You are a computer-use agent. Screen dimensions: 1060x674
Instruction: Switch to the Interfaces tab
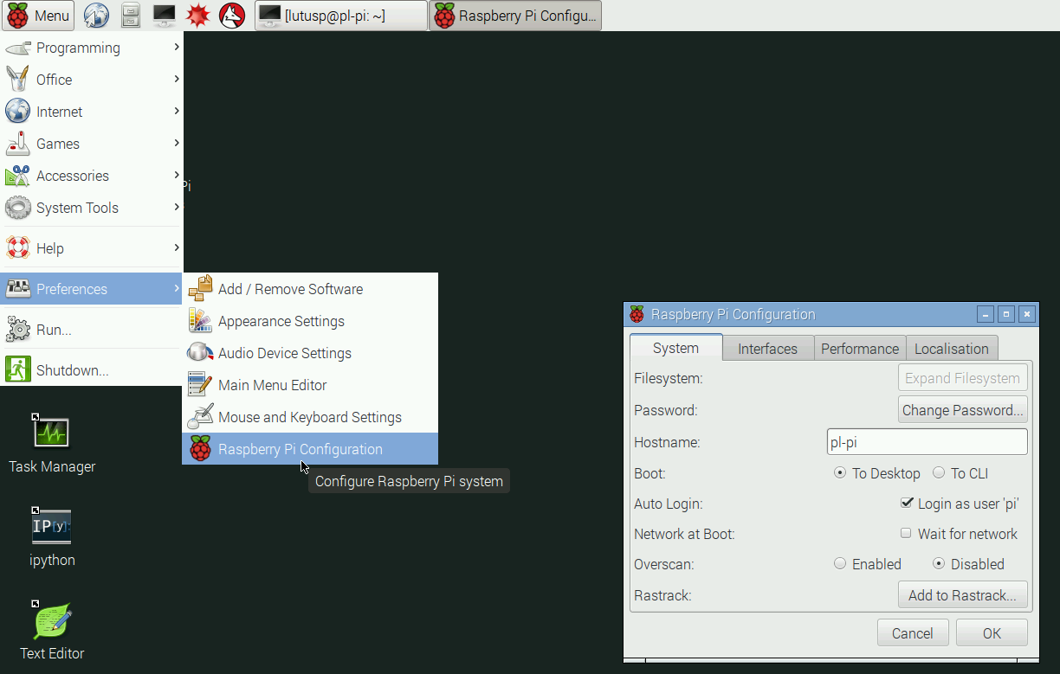click(768, 349)
